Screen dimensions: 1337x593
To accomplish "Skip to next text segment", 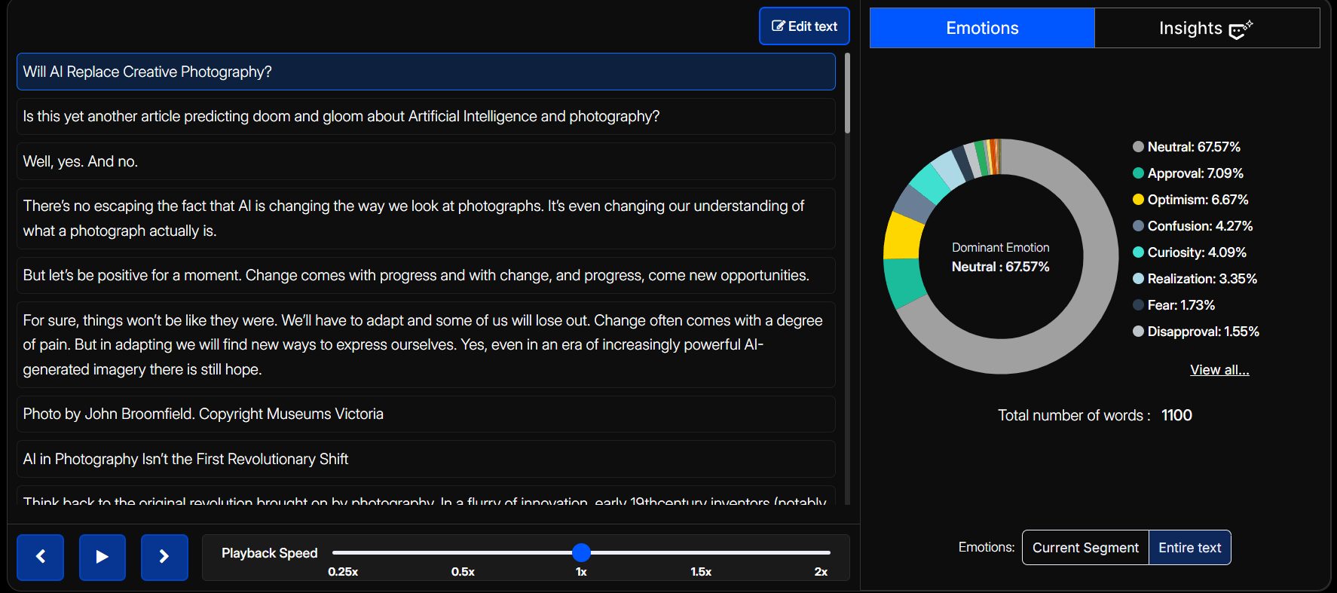I will click(164, 557).
